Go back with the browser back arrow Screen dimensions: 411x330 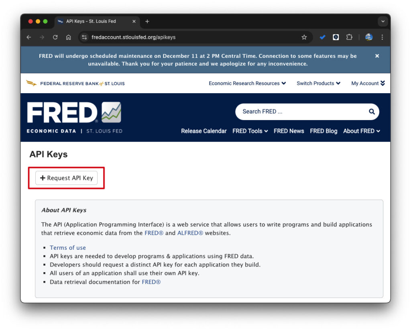click(29, 37)
